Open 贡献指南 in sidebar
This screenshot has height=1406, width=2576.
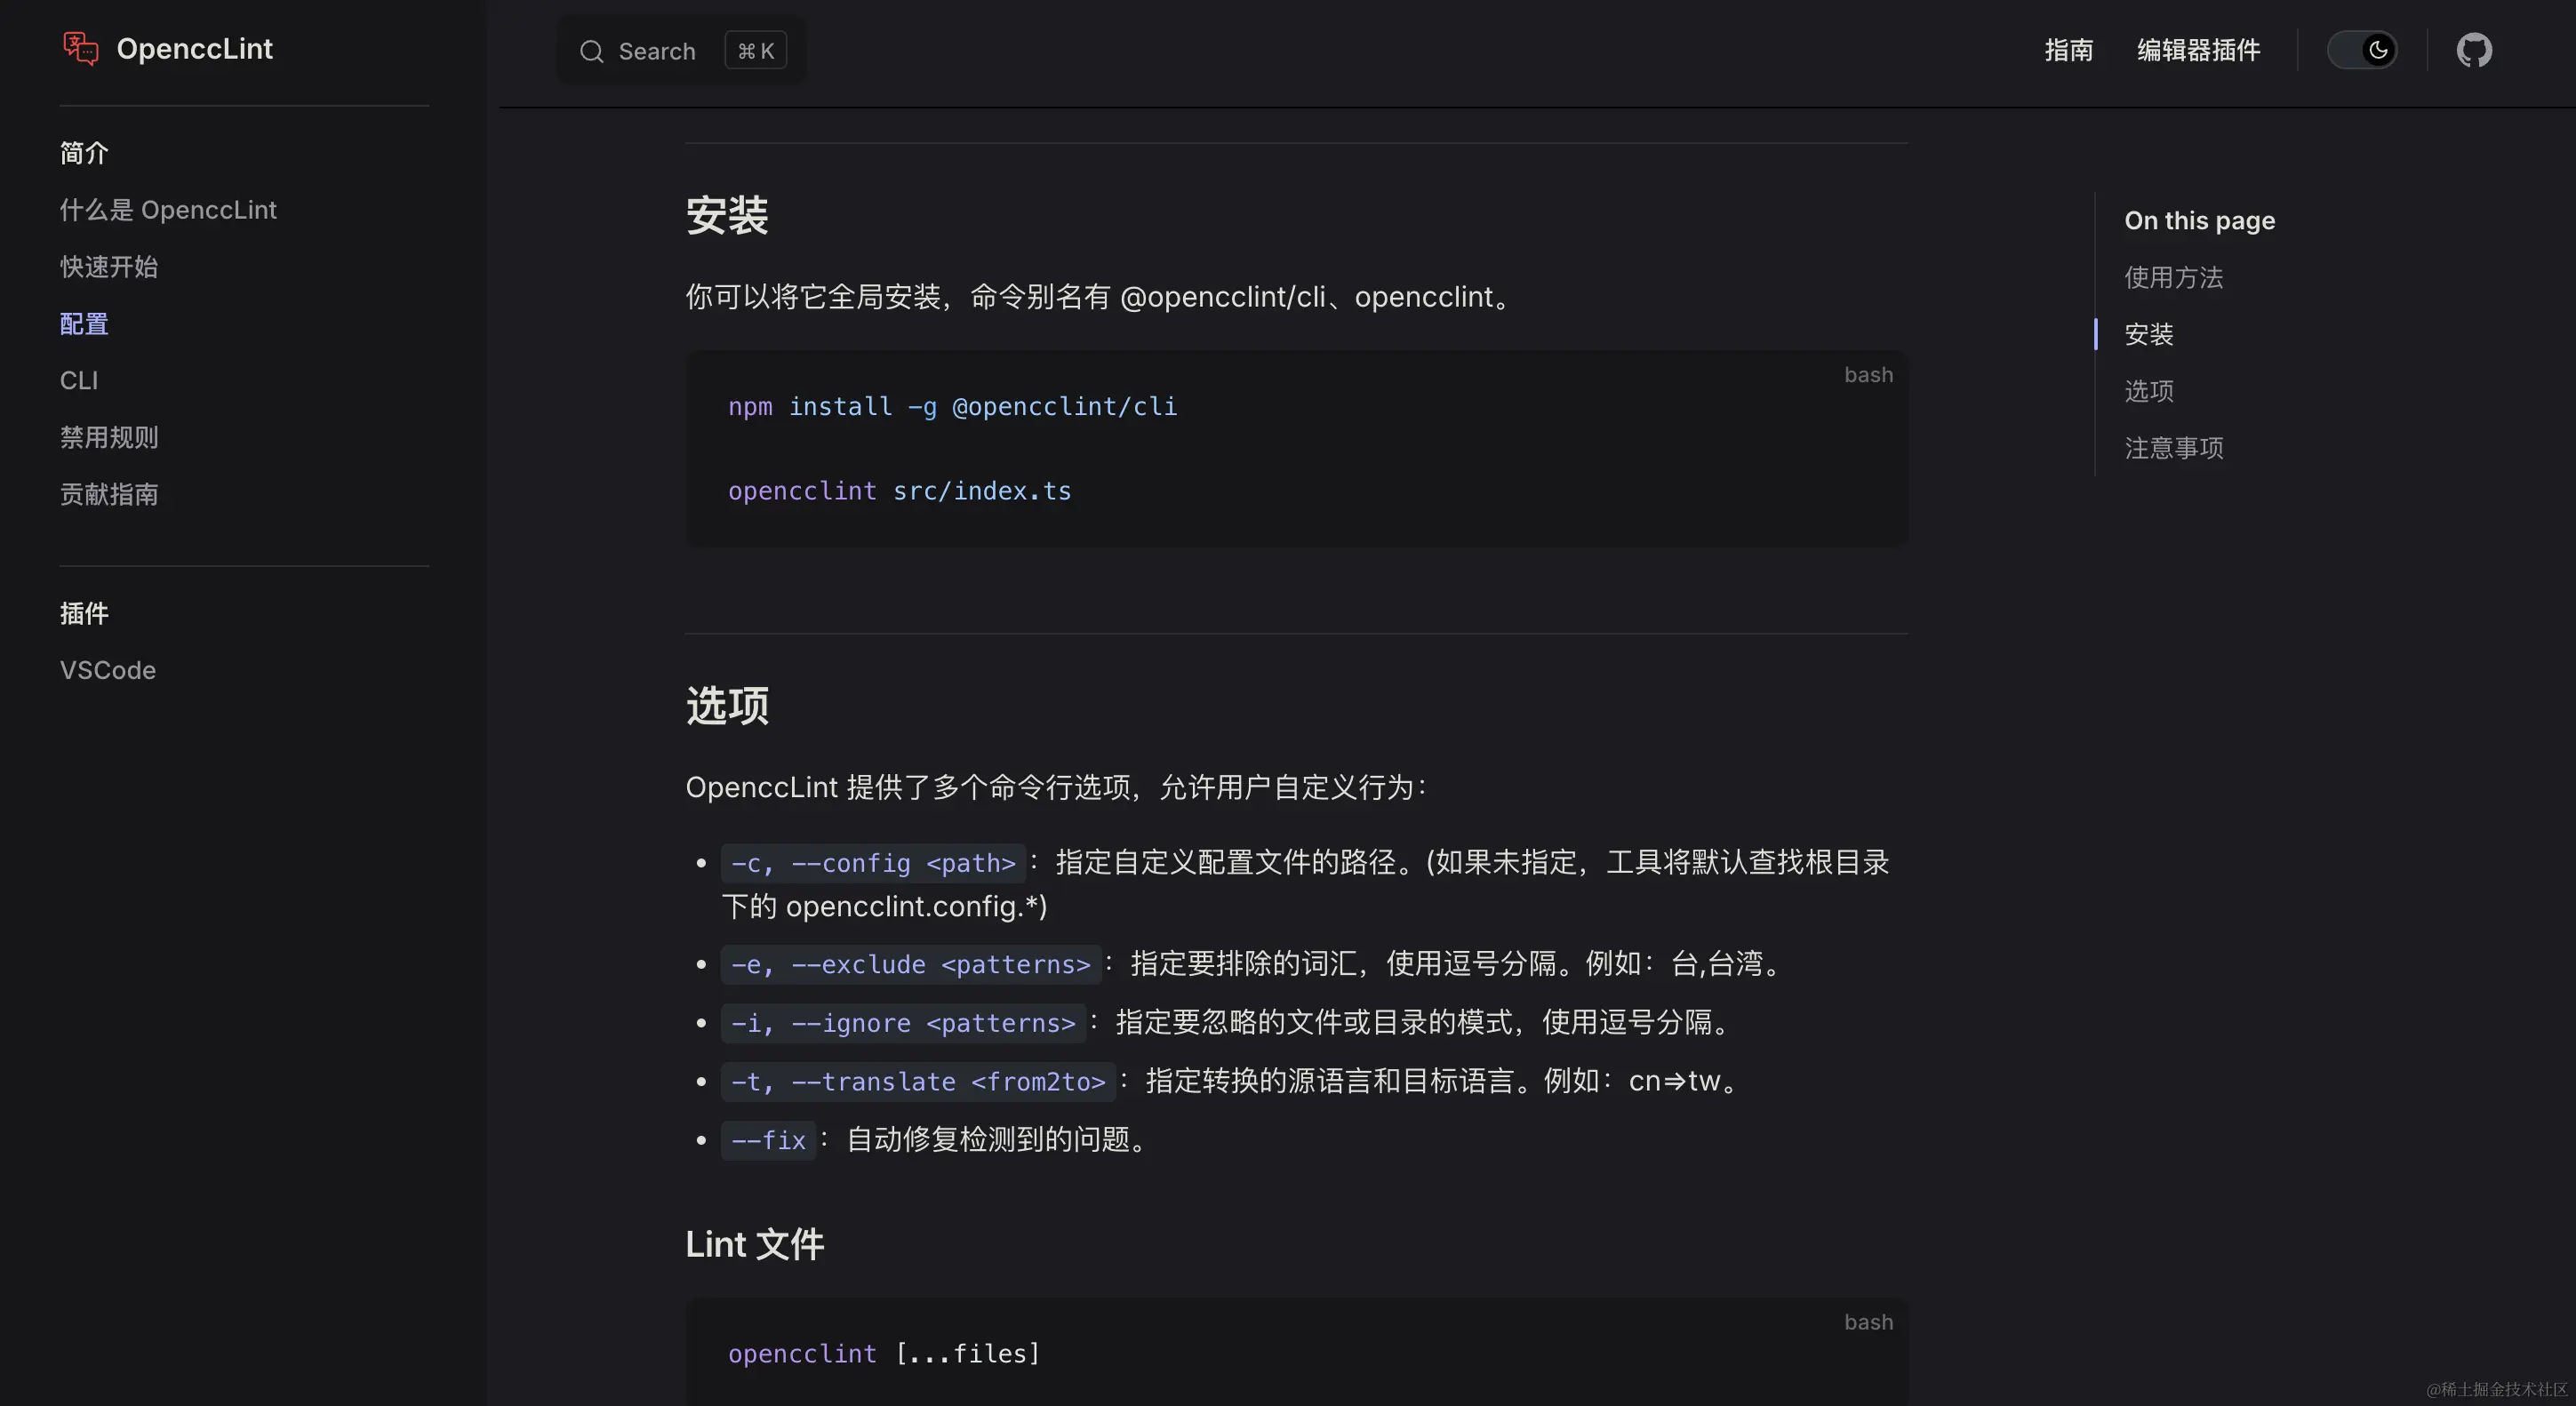click(x=109, y=494)
